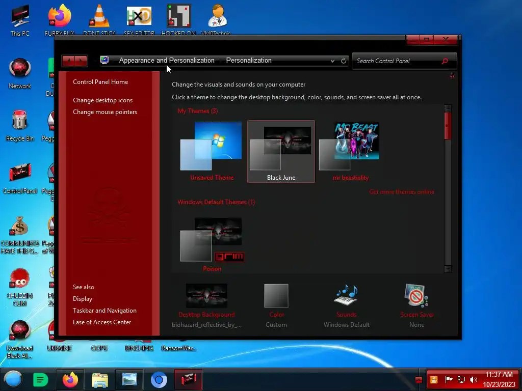Open Ease of Access Center link
The width and height of the screenshot is (522, 391).
click(x=102, y=322)
